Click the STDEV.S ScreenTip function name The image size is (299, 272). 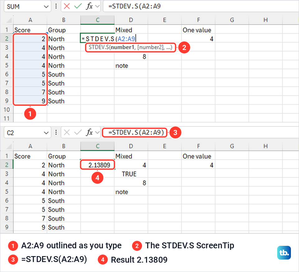tap(99, 47)
